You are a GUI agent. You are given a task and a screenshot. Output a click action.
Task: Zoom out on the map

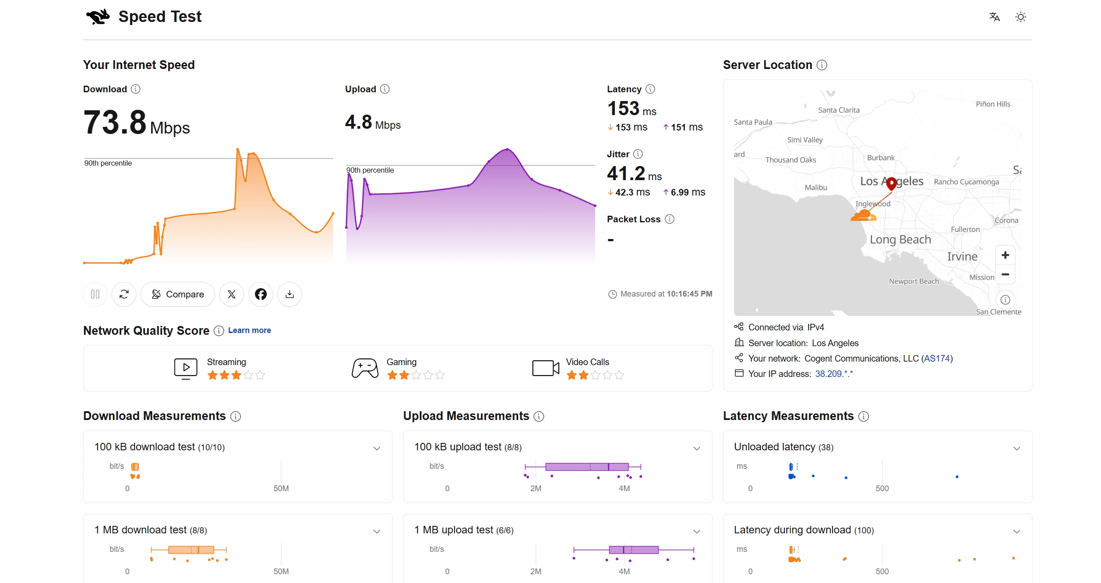[x=1005, y=274]
